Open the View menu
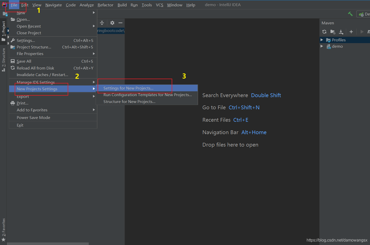Viewport: 370px width, 245px height. point(37,5)
